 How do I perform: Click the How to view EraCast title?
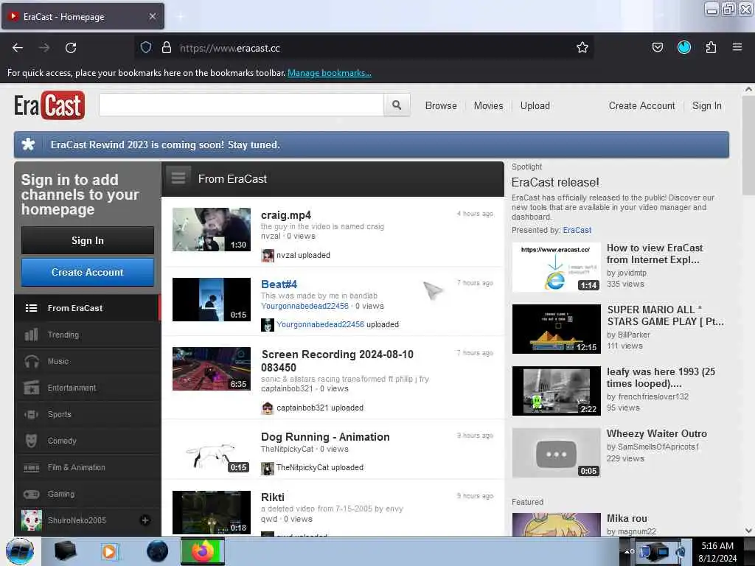click(655, 254)
